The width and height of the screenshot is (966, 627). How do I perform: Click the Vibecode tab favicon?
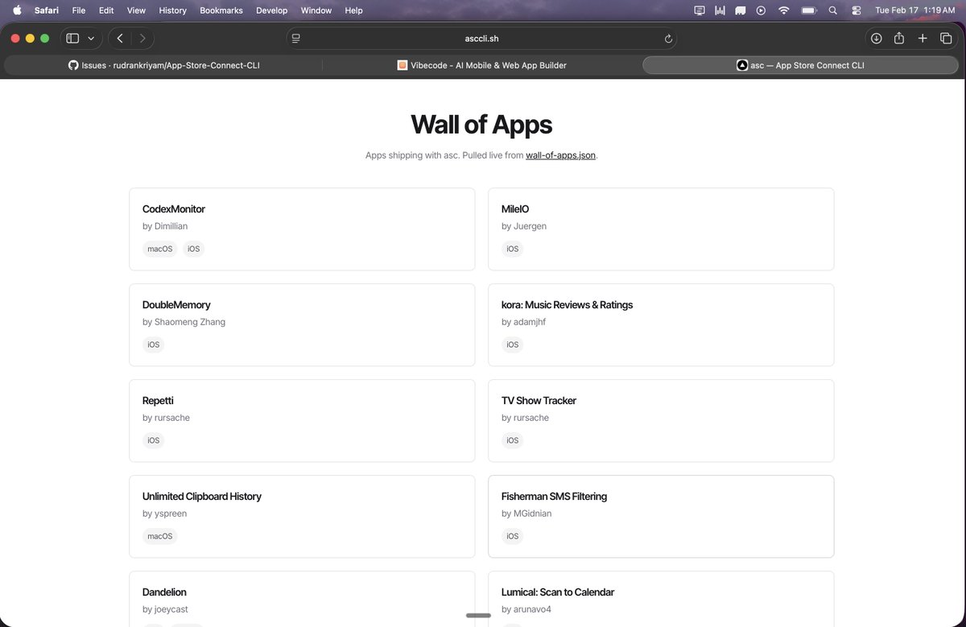(402, 65)
